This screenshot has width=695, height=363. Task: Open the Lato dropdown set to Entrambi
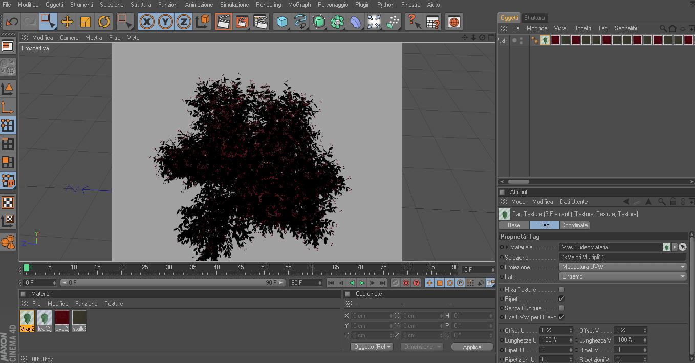coord(622,276)
